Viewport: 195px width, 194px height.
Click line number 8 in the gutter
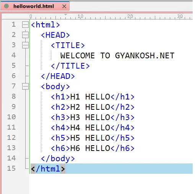(14, 96)
